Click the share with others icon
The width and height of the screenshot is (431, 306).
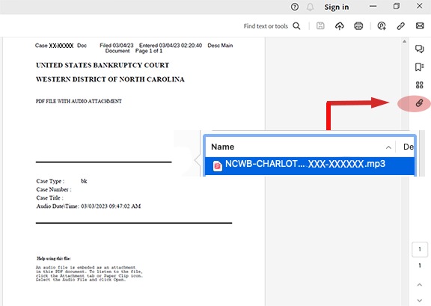[382, 26]
